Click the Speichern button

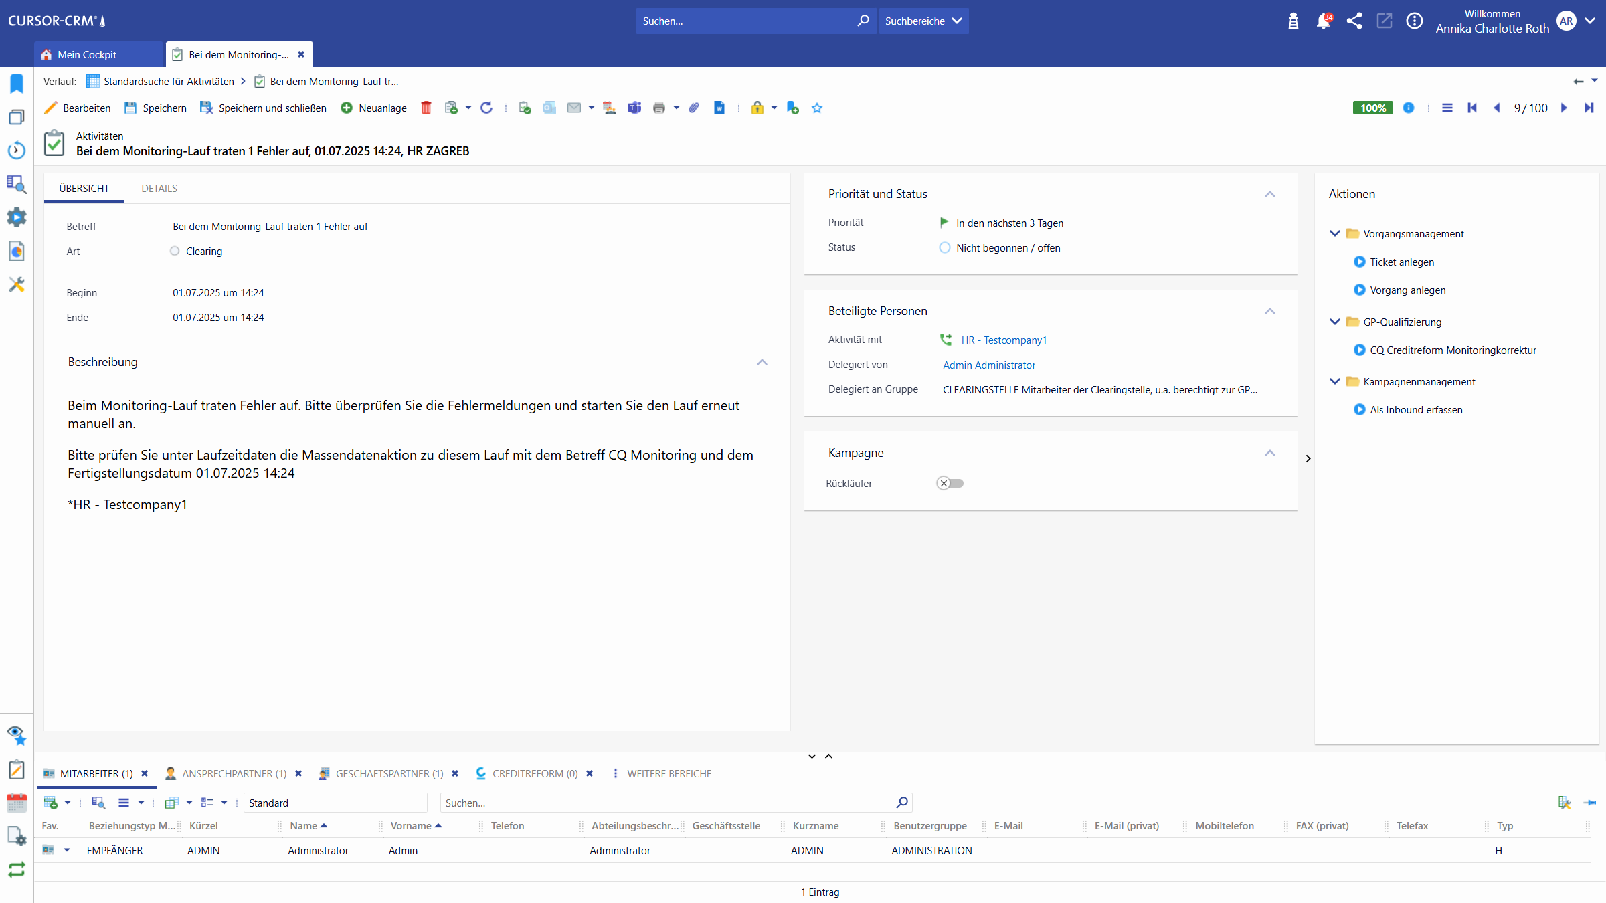156,108
